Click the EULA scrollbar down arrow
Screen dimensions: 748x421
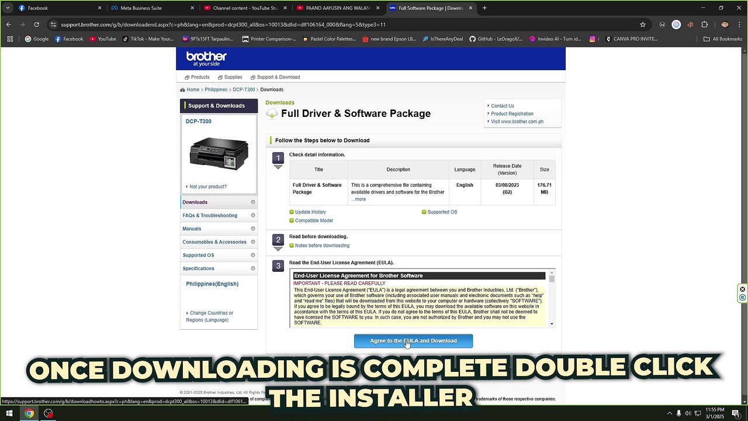[552, 324]
